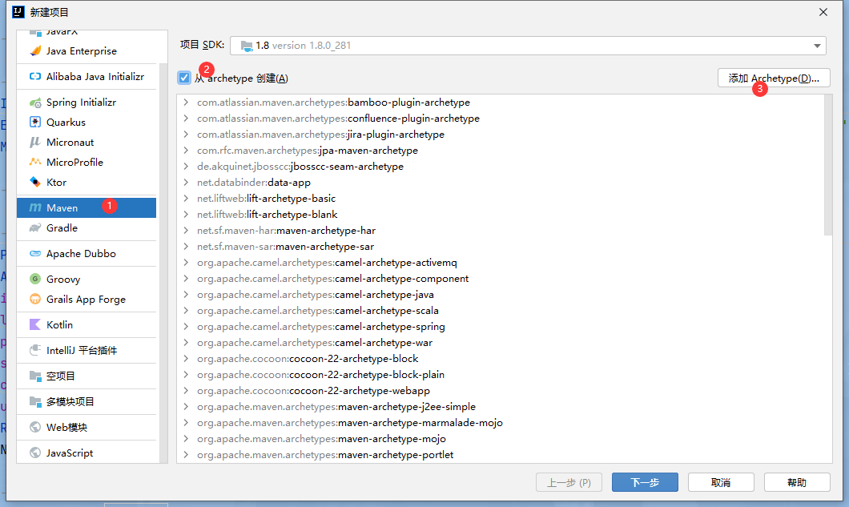
Task: Click the MicroProfile icon
Action: (x=35, y=162)
